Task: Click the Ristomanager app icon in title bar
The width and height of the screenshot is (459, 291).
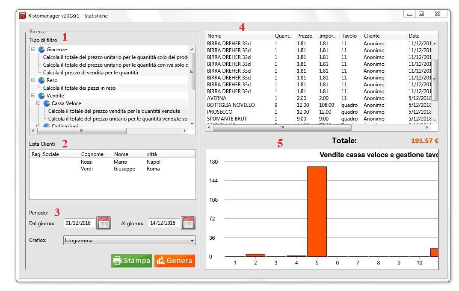Action: (23, 16)
